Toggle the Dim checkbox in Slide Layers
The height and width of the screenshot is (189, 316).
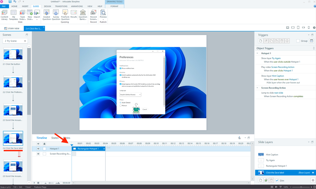[277, 180]
